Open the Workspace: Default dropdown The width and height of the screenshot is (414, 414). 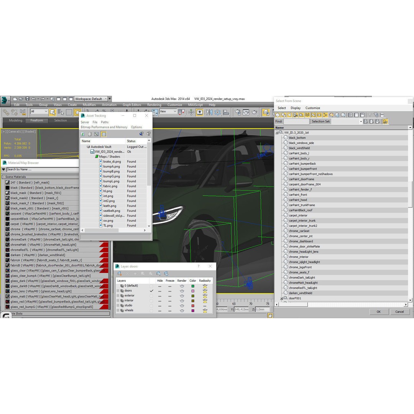pyautogui.click(x=91, y=99)
